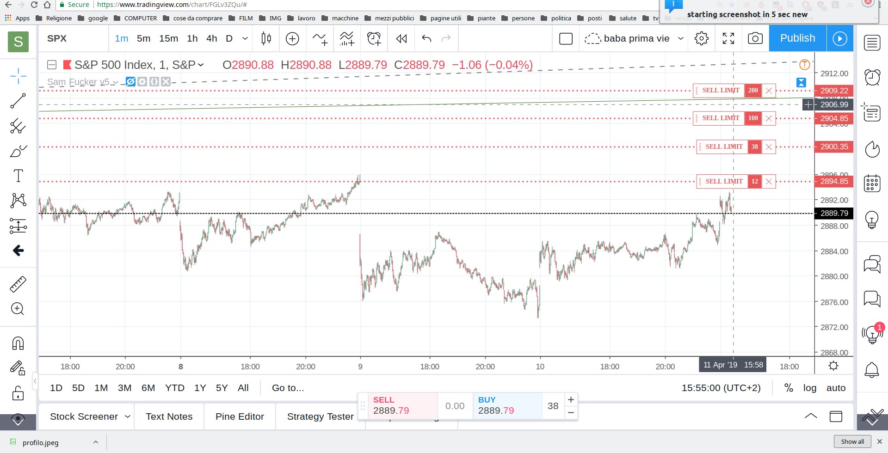
Task: Open the Strategy Tester tab
Action: (x=321, y=416)
